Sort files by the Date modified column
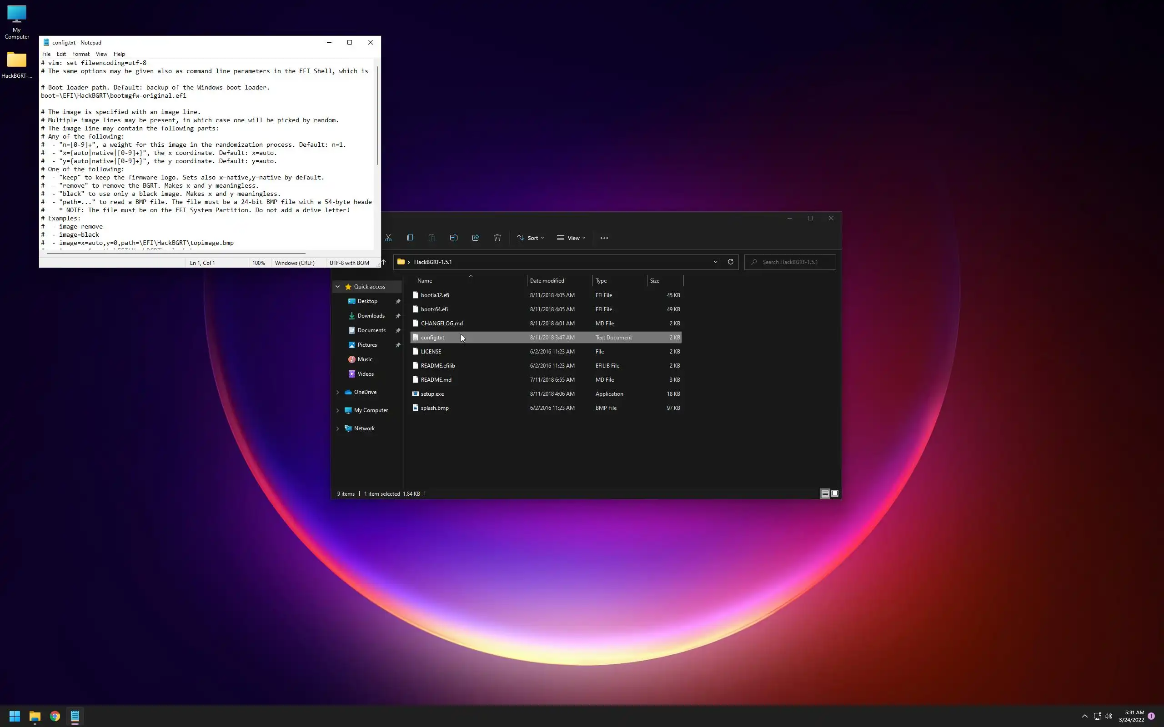Image resolution: width=1164 pixels, height=727 pixels. tap(547, 281)
